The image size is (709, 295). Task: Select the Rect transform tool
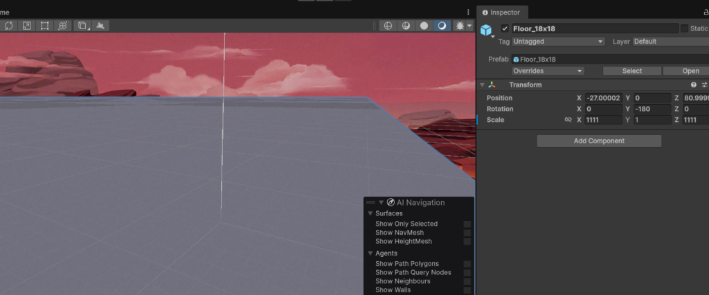click(45, 26)
